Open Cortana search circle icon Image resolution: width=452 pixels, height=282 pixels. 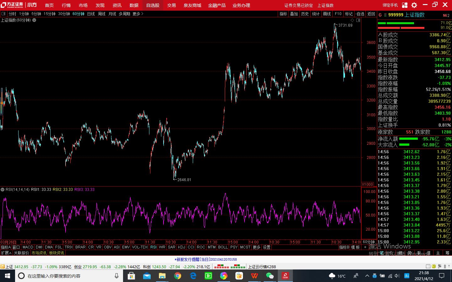click(21, 276)
